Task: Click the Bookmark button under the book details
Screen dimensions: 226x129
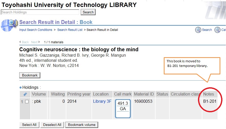Action: click(x=30, y=75)
